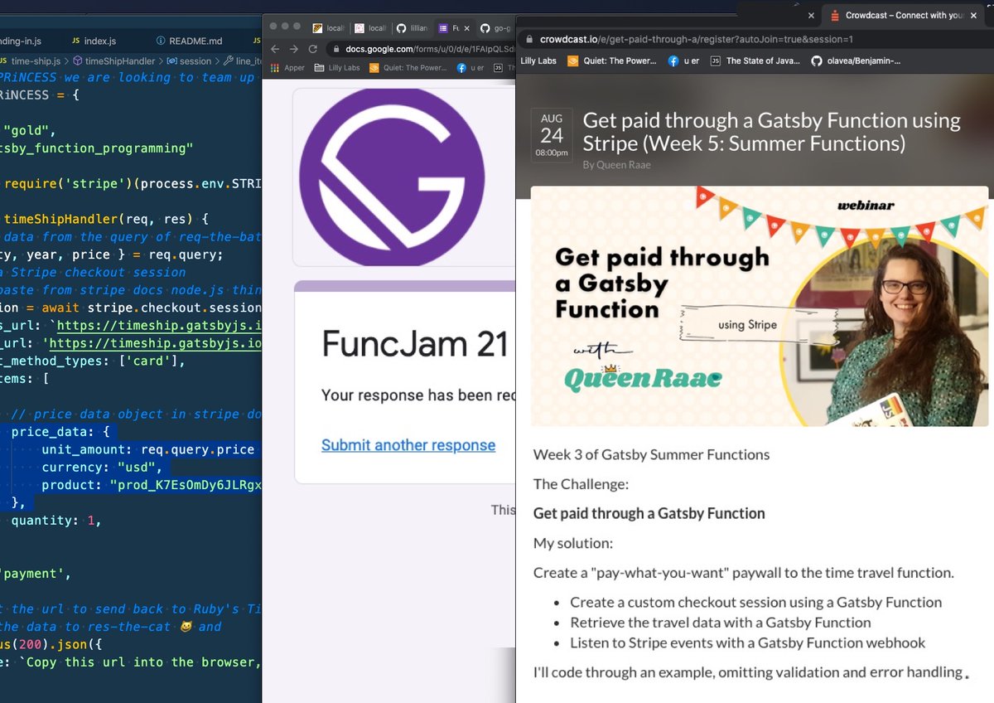Click the lock icon beside crowdcast.io URL
The height and width of the screenshot is (703, 994).
click(x=530, y=39)
